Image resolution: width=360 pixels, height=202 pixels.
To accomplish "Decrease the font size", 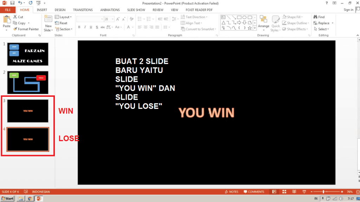I will point(123,19).
